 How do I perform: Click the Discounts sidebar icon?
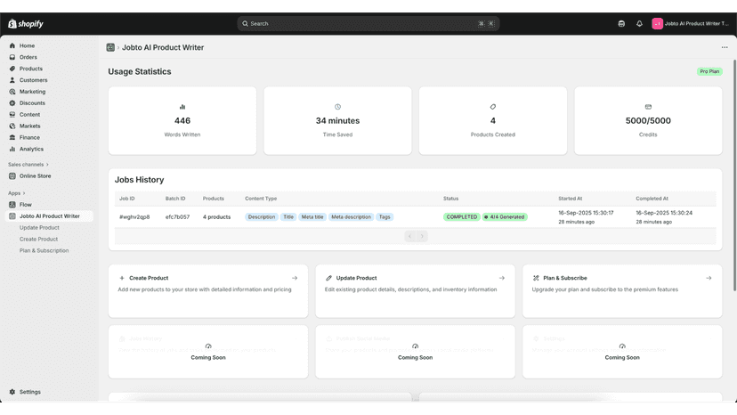(x=12, y=103)
